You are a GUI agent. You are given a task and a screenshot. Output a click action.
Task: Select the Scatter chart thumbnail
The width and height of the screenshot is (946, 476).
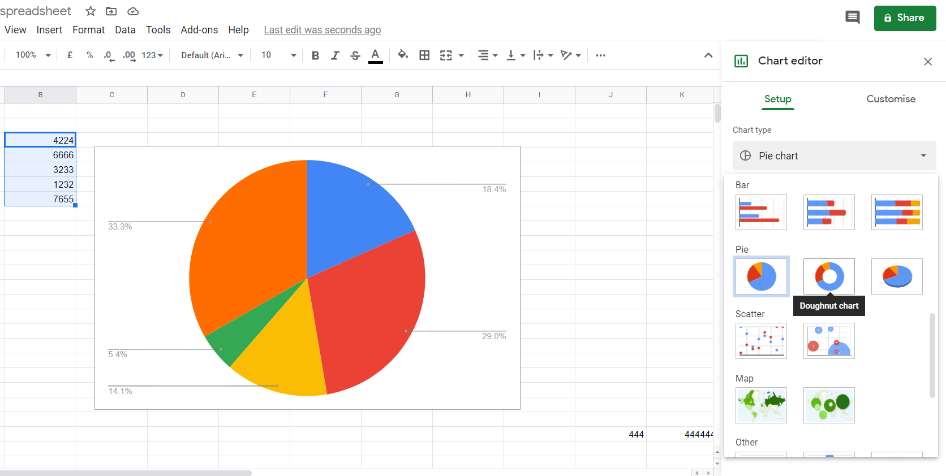click(x=761, y=341)
